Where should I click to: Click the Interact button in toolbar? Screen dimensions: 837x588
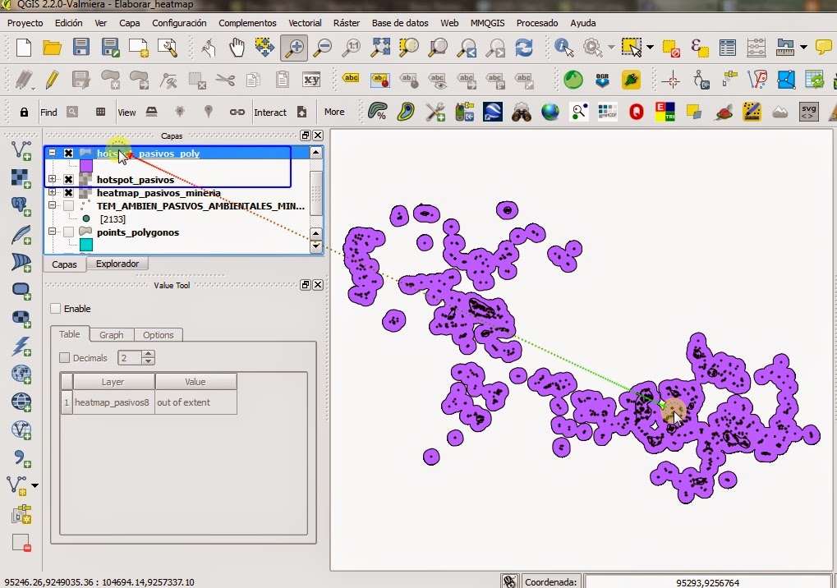coord(270,112)
